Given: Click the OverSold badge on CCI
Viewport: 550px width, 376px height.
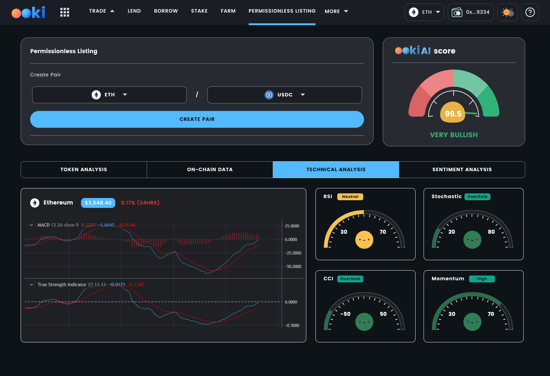Looking at the screenshot, I should 350,279.
